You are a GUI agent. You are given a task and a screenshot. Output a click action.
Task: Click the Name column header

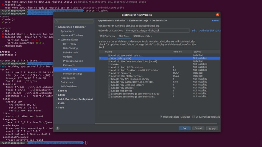pyautogui.click(x=138, y=52)
